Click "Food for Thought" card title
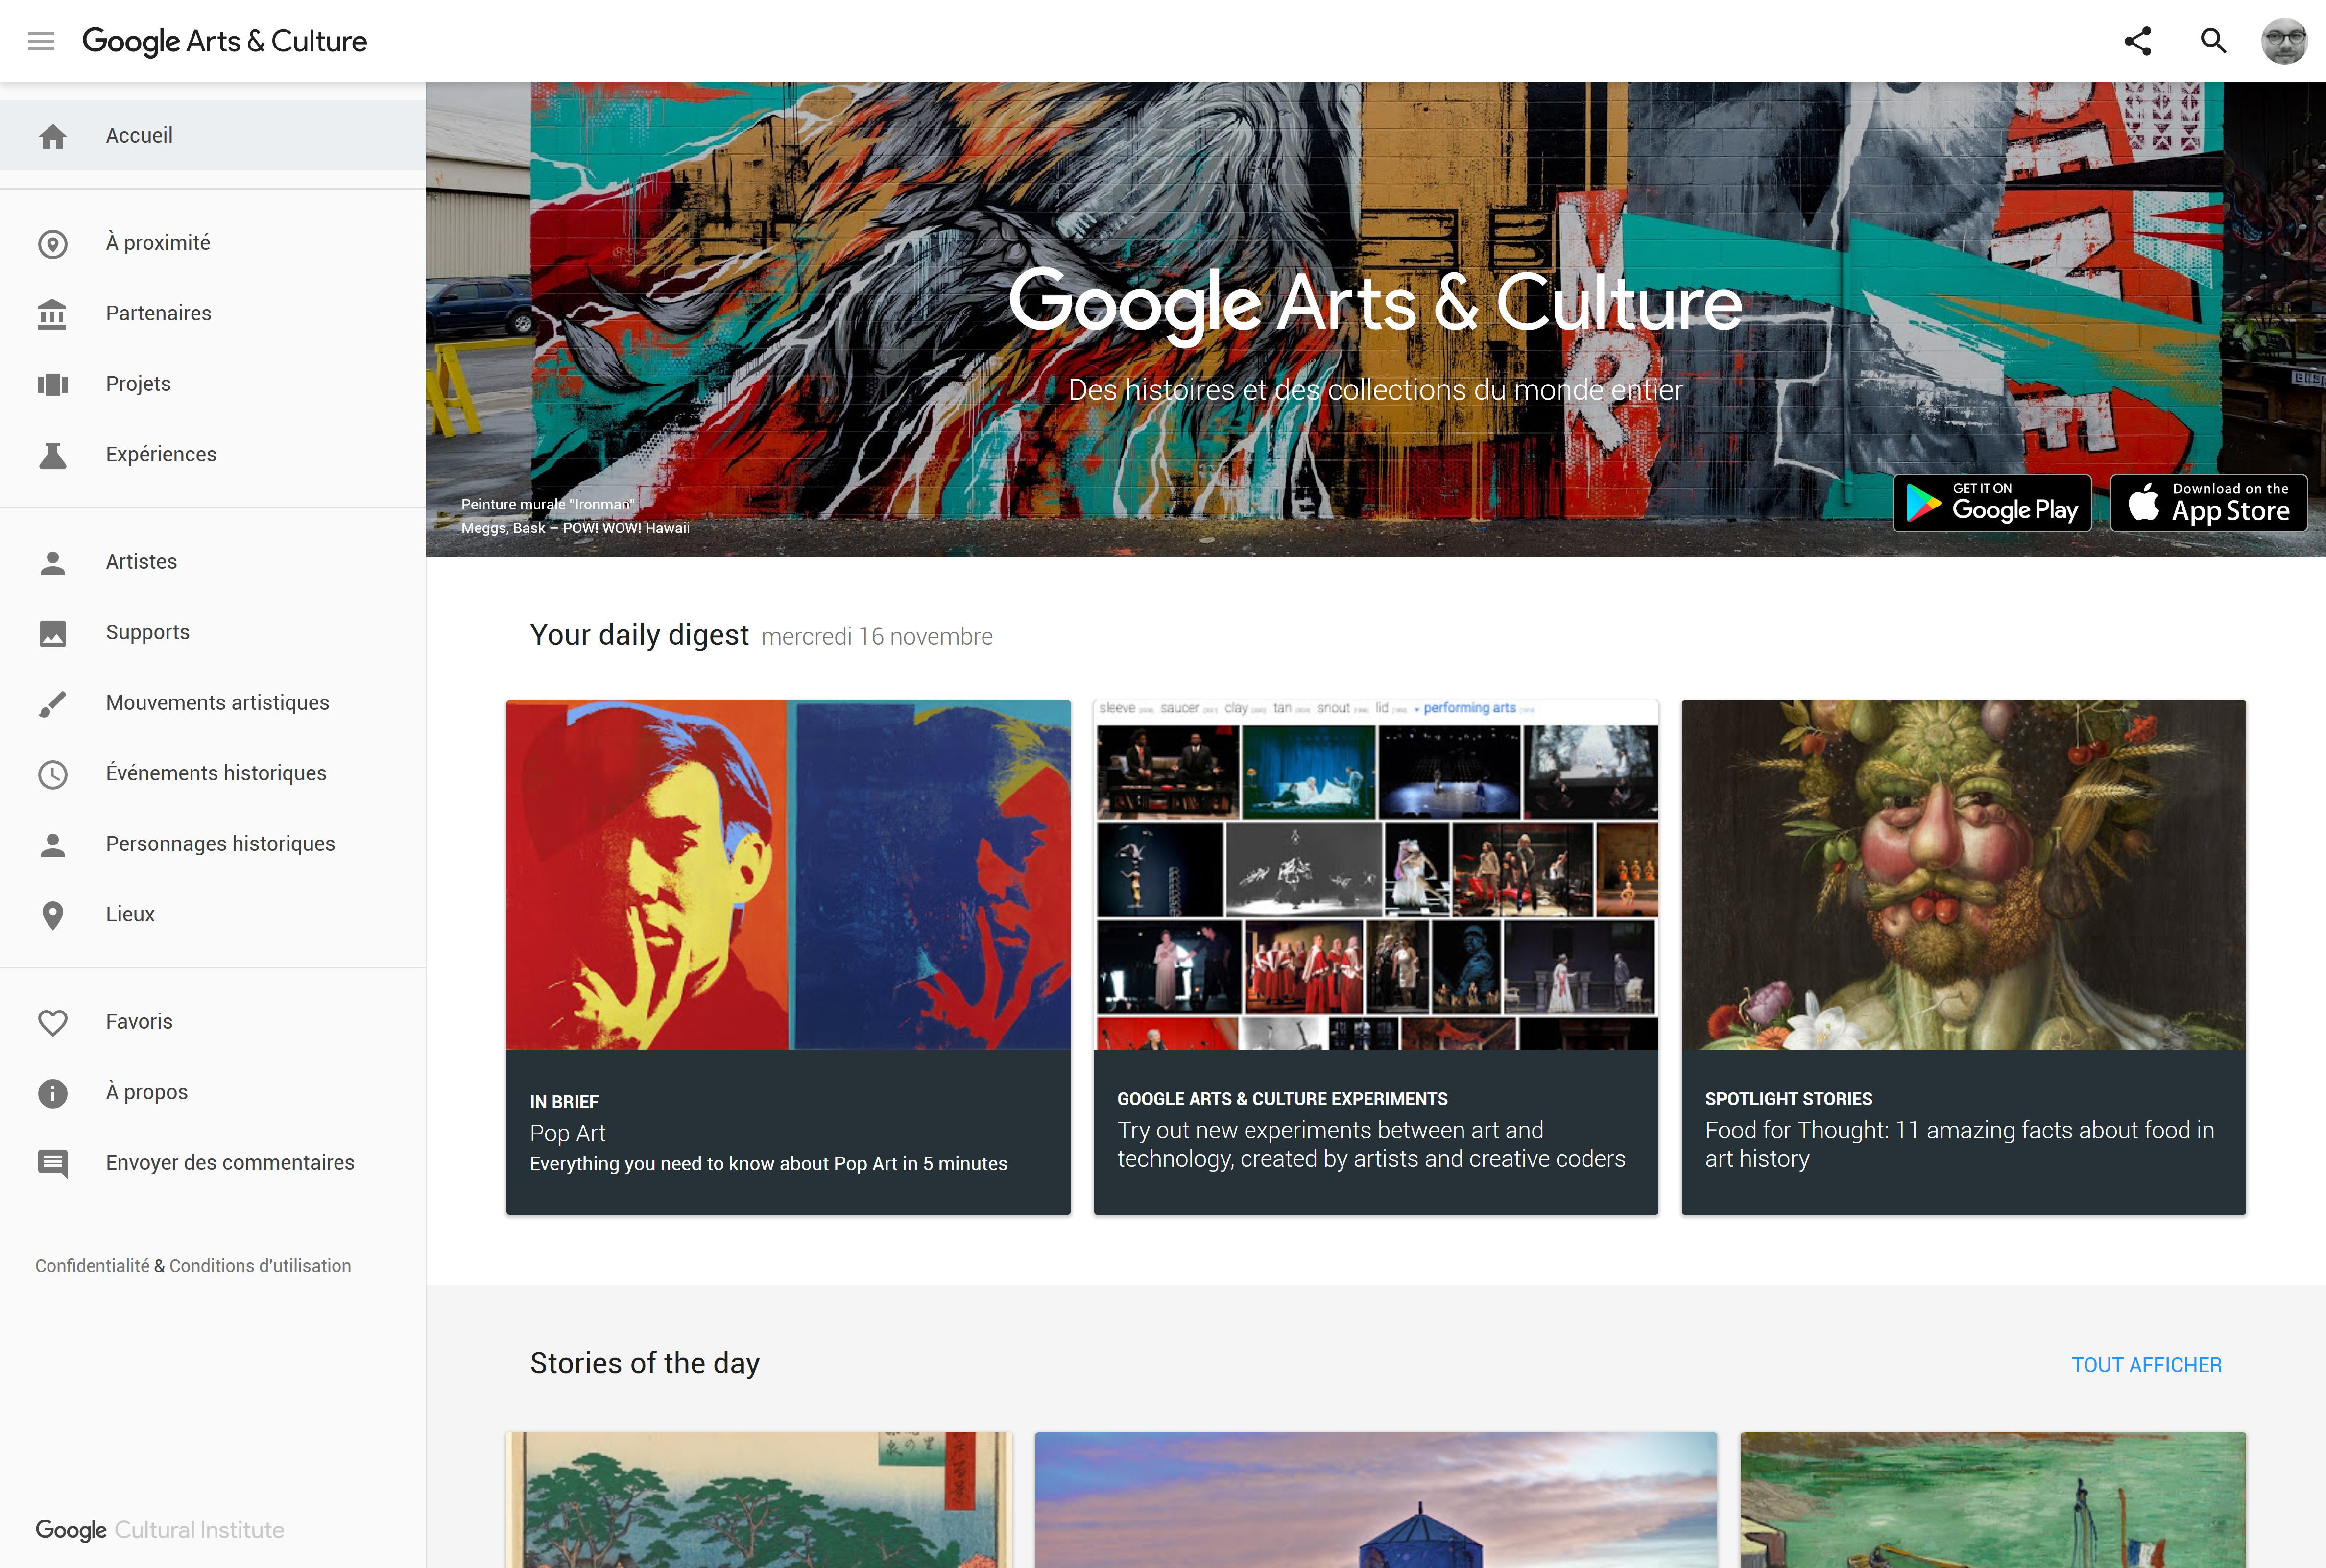 point(1959,1144)
